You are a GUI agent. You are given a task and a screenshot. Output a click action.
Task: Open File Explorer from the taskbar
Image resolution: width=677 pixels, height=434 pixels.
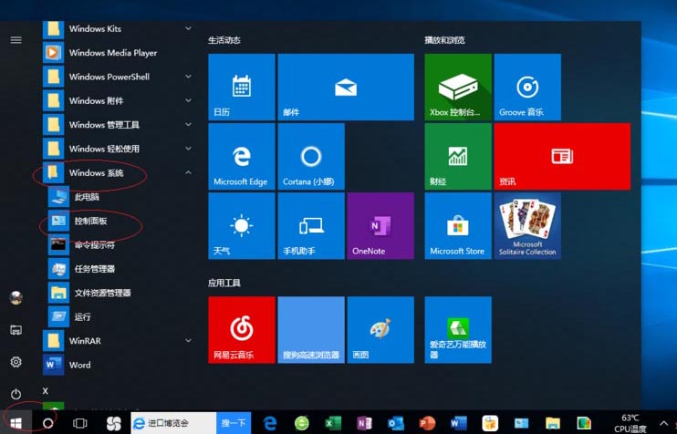click(x=553, y=423)
